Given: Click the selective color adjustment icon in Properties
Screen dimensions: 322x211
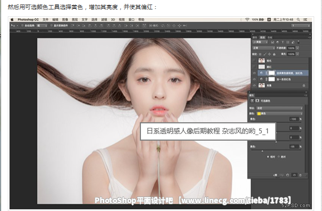Looking at the screenshot, I should pyautogui.click(x=252, y=100).
